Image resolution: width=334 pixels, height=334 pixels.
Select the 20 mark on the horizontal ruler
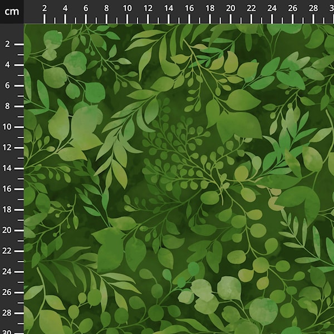(x=230, y=8)
